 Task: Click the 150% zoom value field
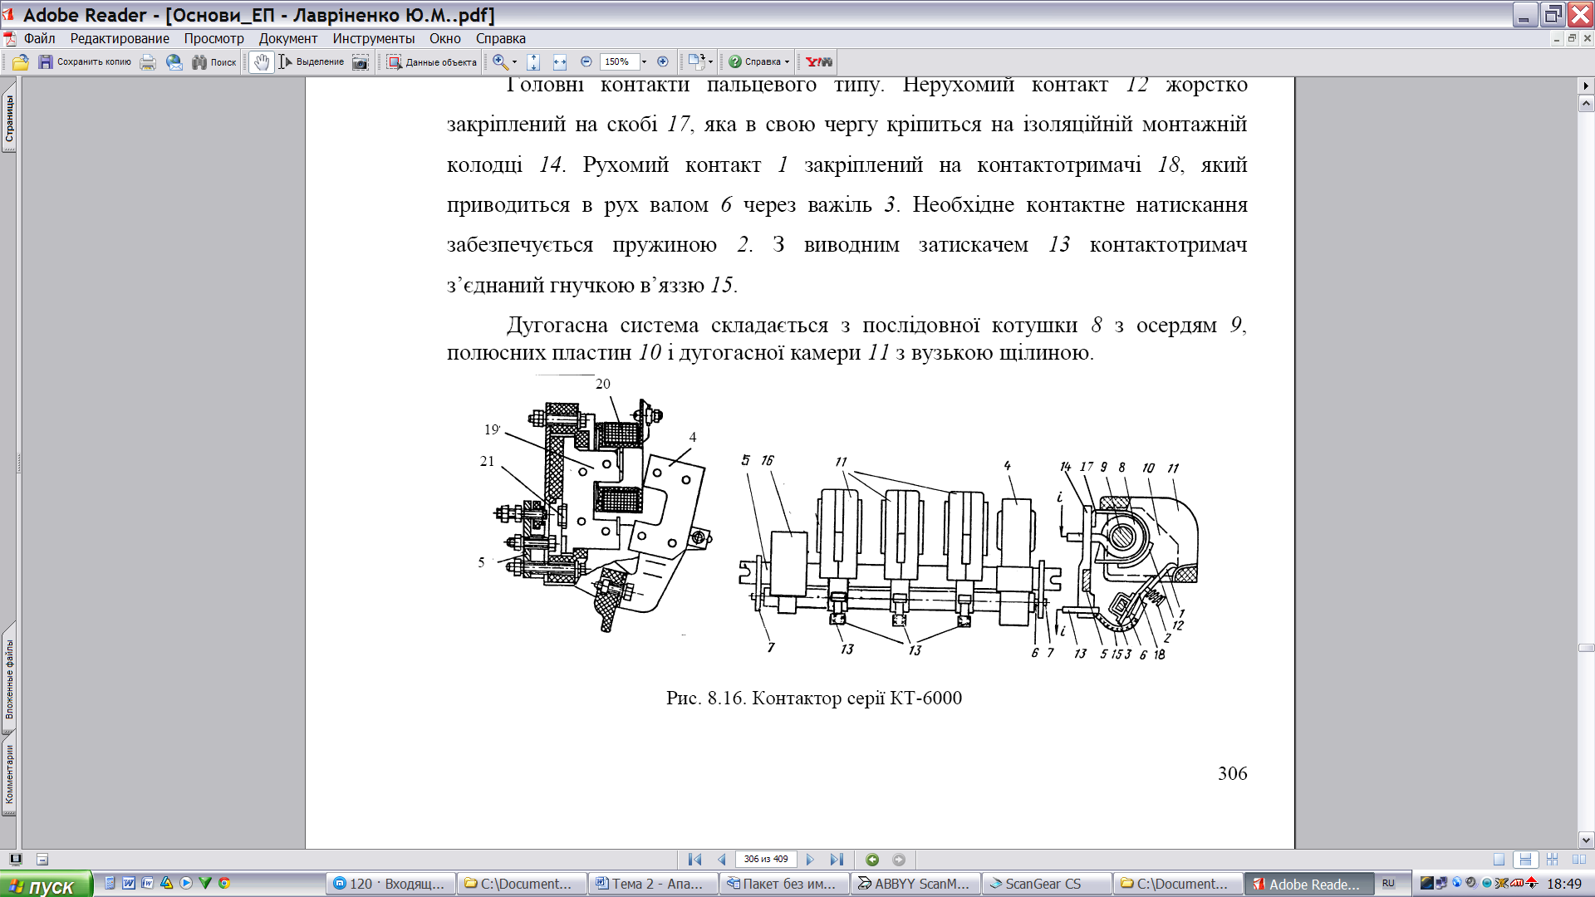[x=619, y=62]
